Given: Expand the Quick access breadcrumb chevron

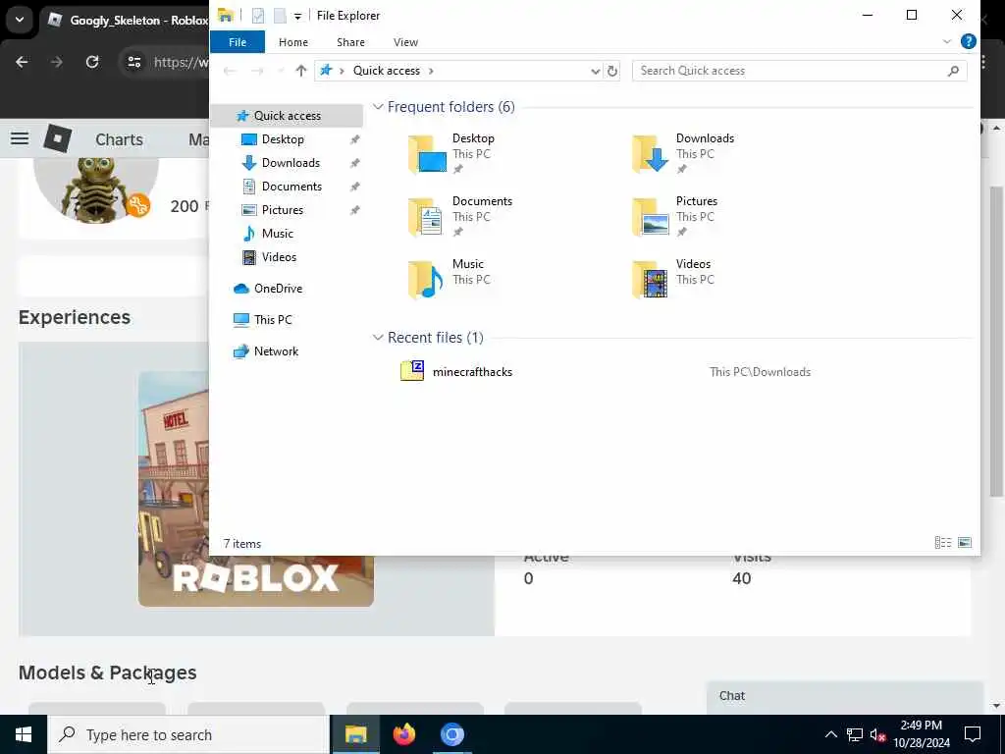Looking at the screenshot, I should click(x=431, y=71).
